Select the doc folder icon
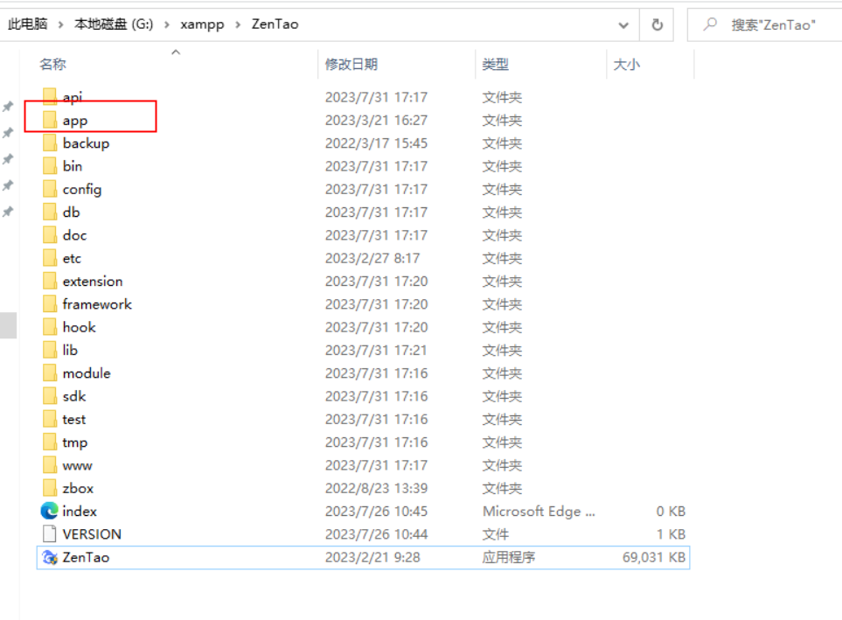Image resolution: width=842 pixels, height=620 pixels. coord(50,235)
